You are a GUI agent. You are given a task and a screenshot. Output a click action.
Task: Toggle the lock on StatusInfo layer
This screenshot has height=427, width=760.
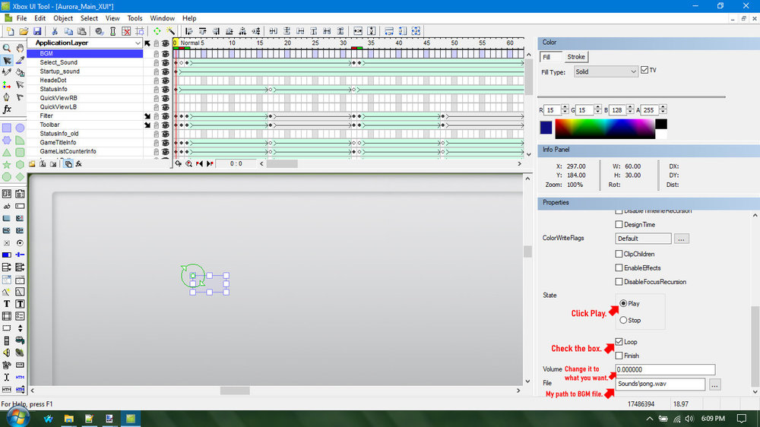(x=156, y=90)
